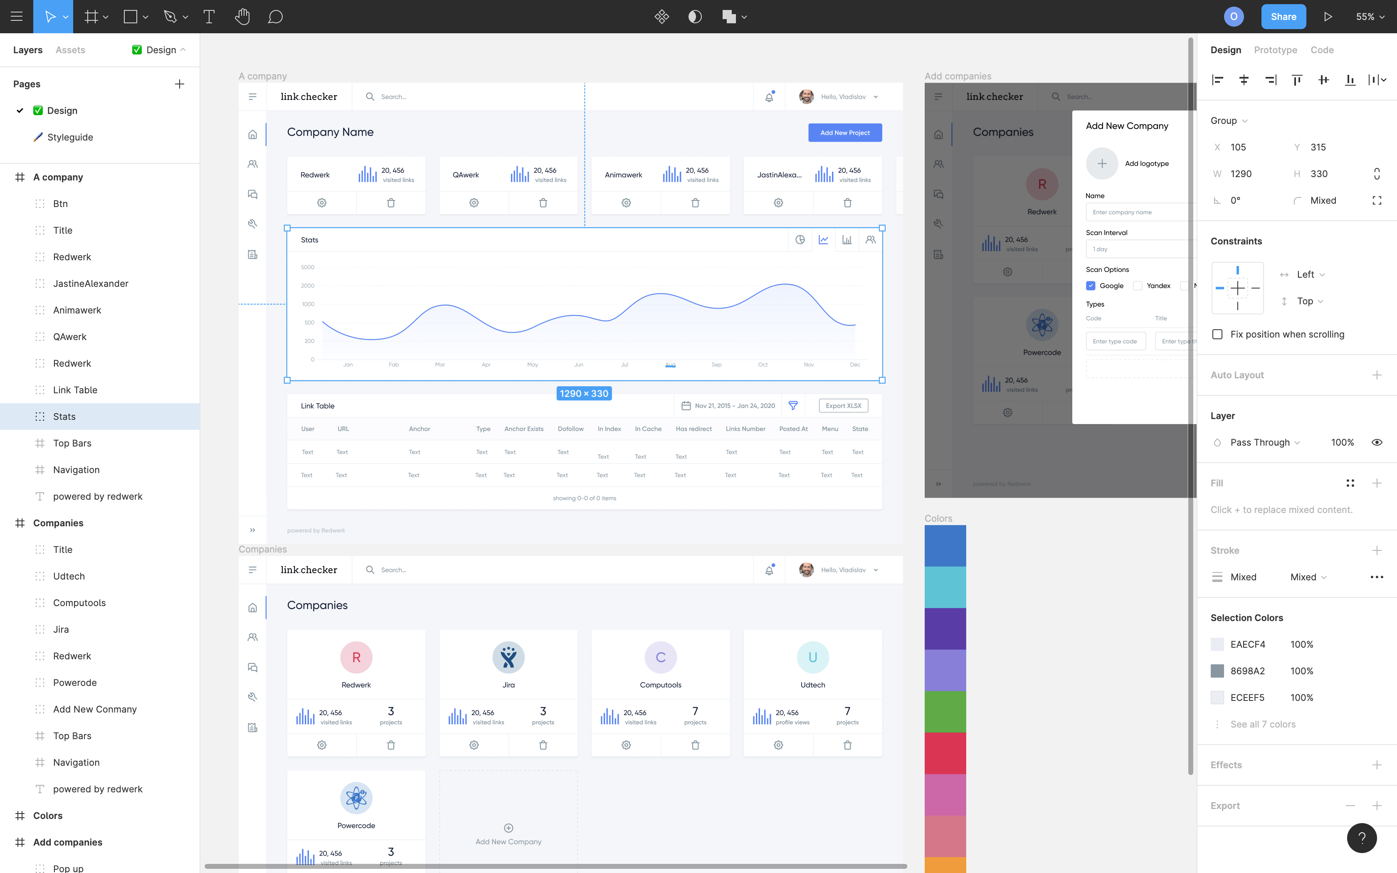Click the Create Component icon
The image size is (1397, 873).
coord(661,17)
